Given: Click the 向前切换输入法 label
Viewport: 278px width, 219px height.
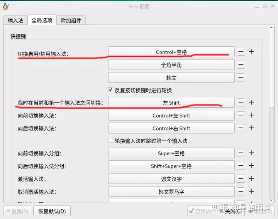Looking at the screenshot, I should click(x=37, y=115).
